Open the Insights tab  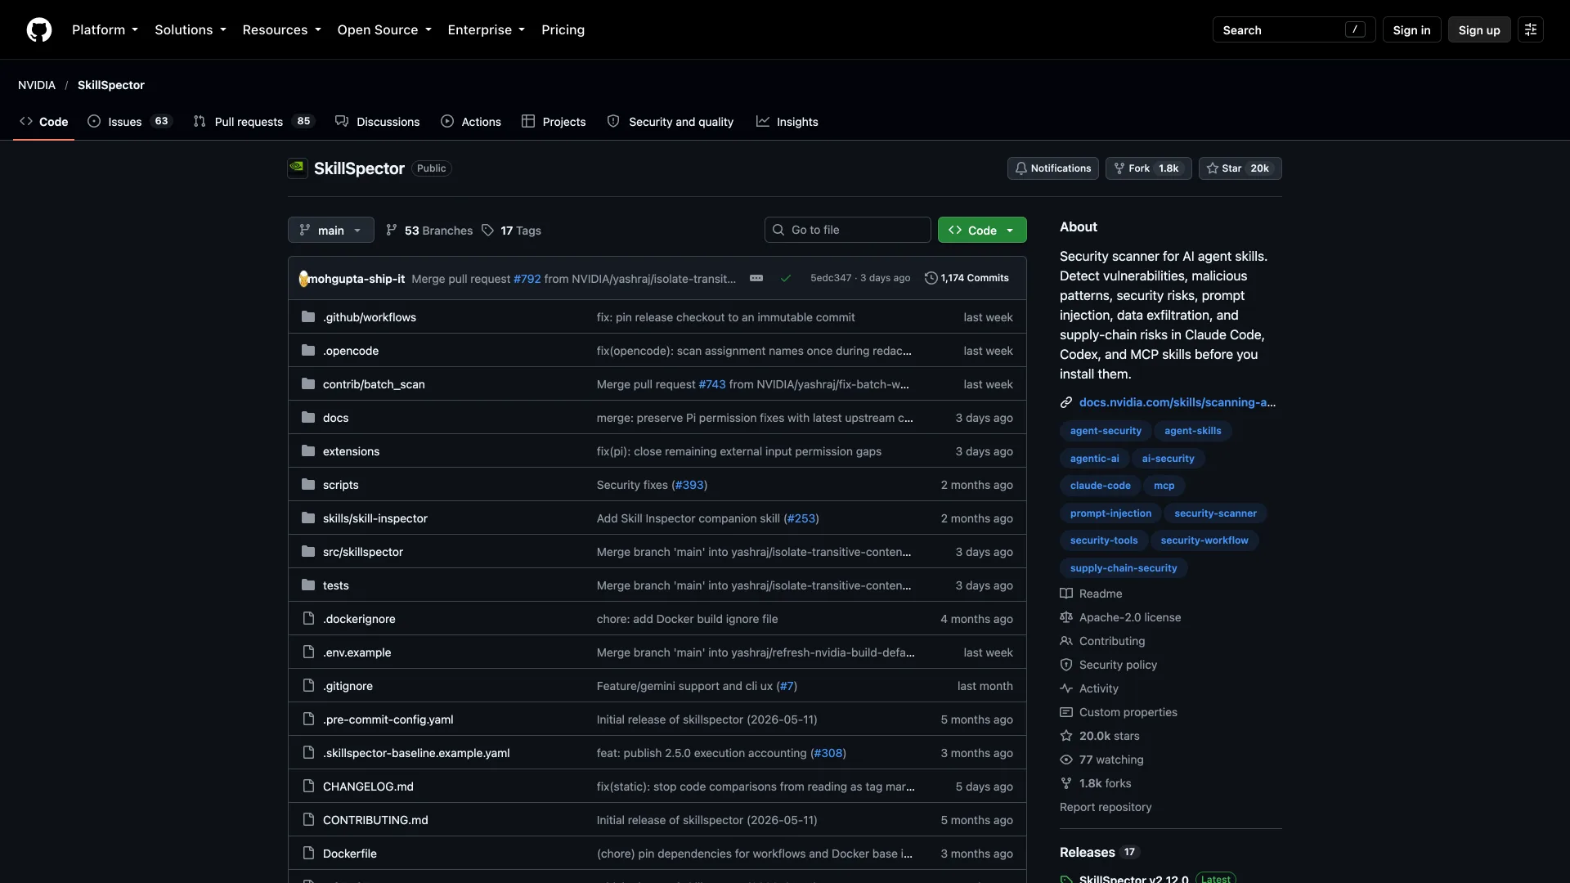point(787,122)
